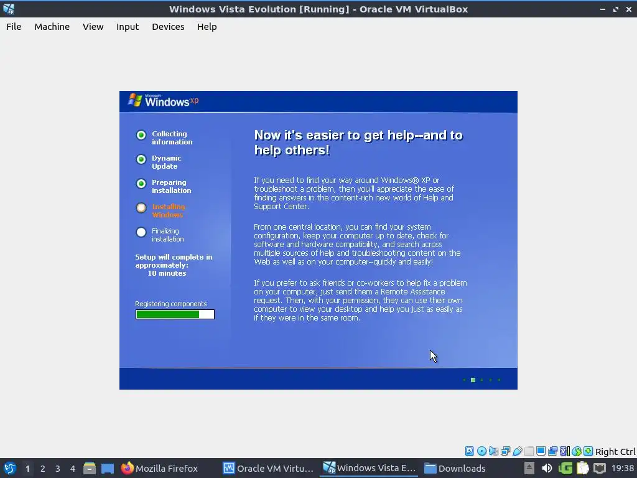The image size is (637, 478).
Task: Switch to workspace 4
Action: [73, 469]
